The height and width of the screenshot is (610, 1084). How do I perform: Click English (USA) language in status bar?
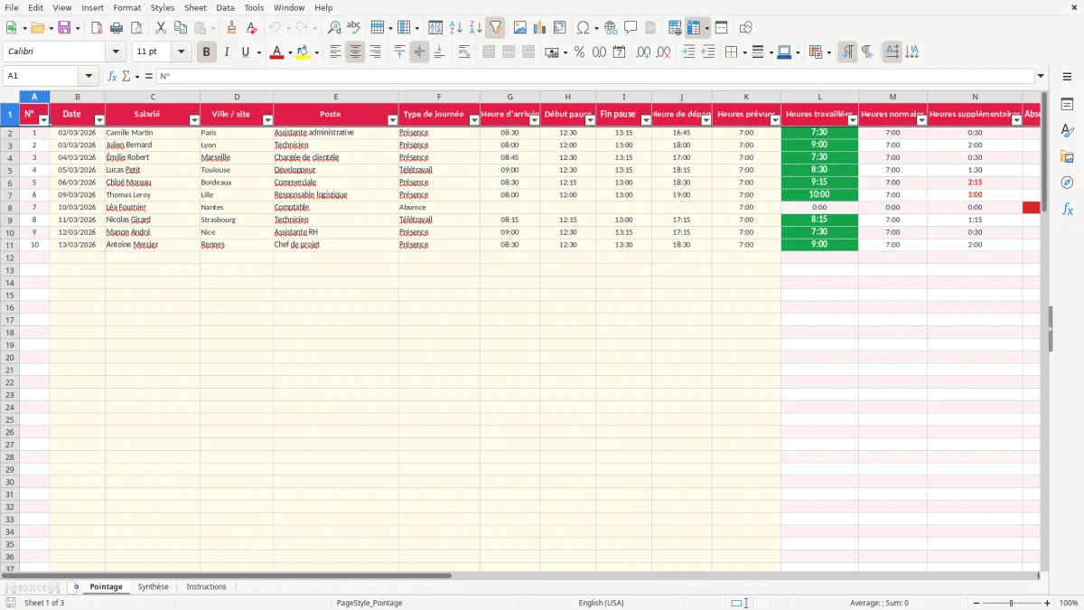(602, 603)
